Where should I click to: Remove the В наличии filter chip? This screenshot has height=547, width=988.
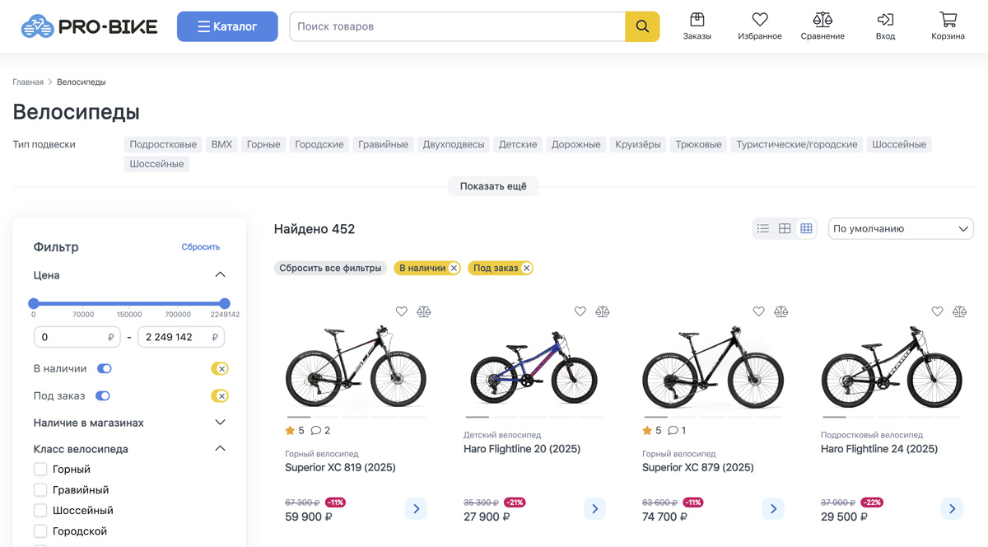(454, 268)
